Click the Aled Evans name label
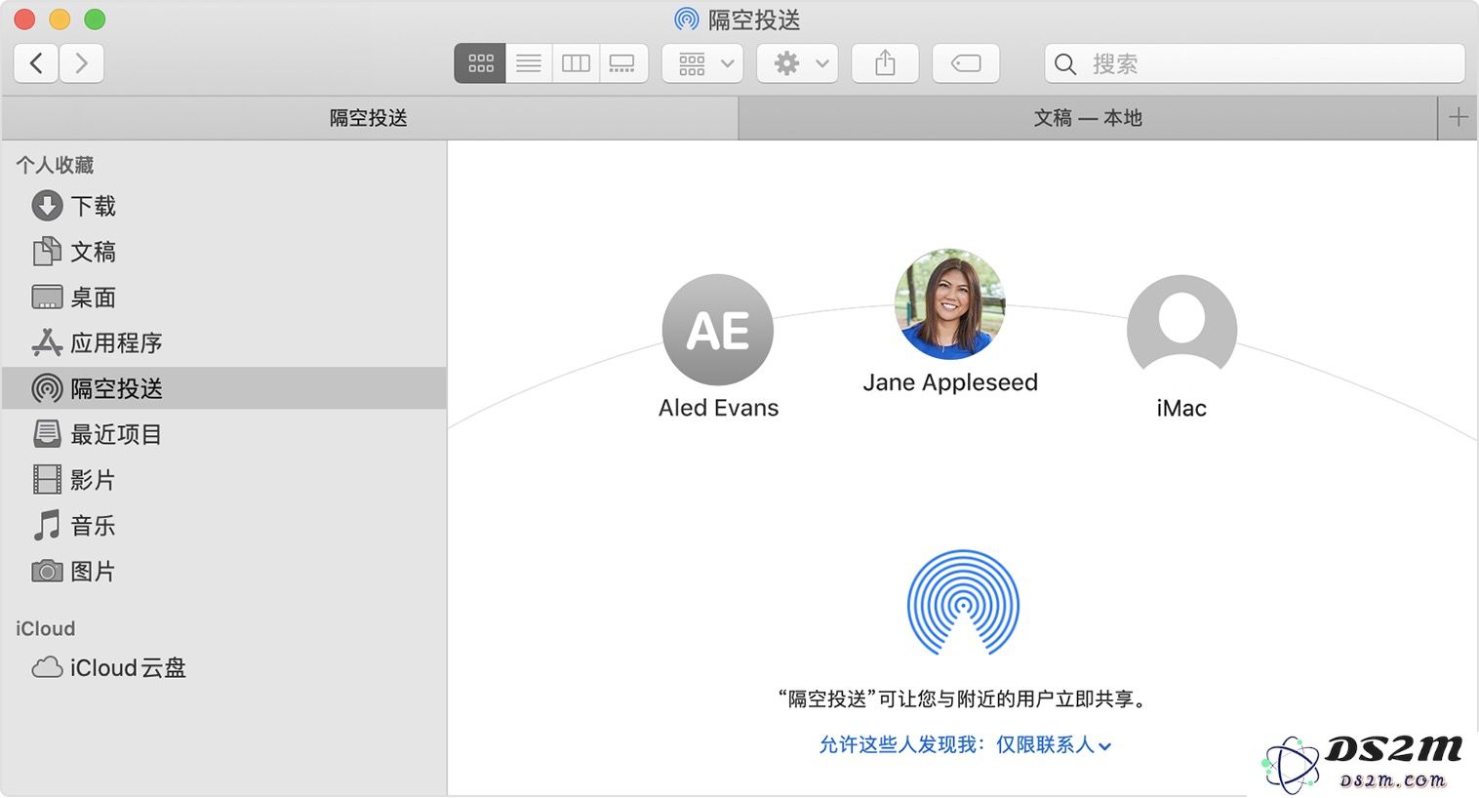 719,408
